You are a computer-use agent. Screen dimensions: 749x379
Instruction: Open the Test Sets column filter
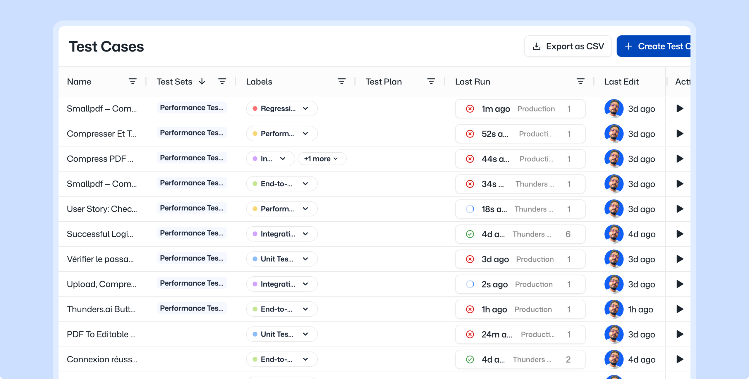222,82
